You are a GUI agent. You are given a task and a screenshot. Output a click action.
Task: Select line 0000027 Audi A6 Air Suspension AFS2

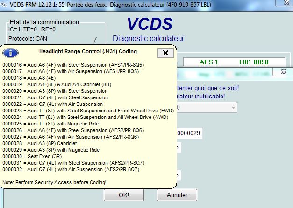click(71, 137)
